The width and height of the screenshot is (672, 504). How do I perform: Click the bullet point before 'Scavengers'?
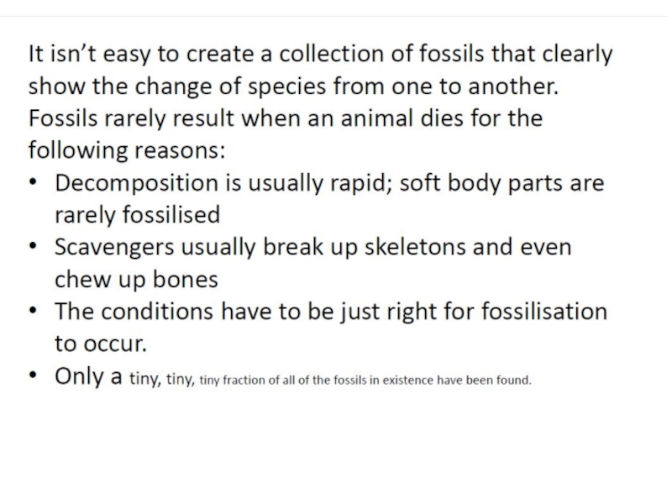[x=34, y=248]
